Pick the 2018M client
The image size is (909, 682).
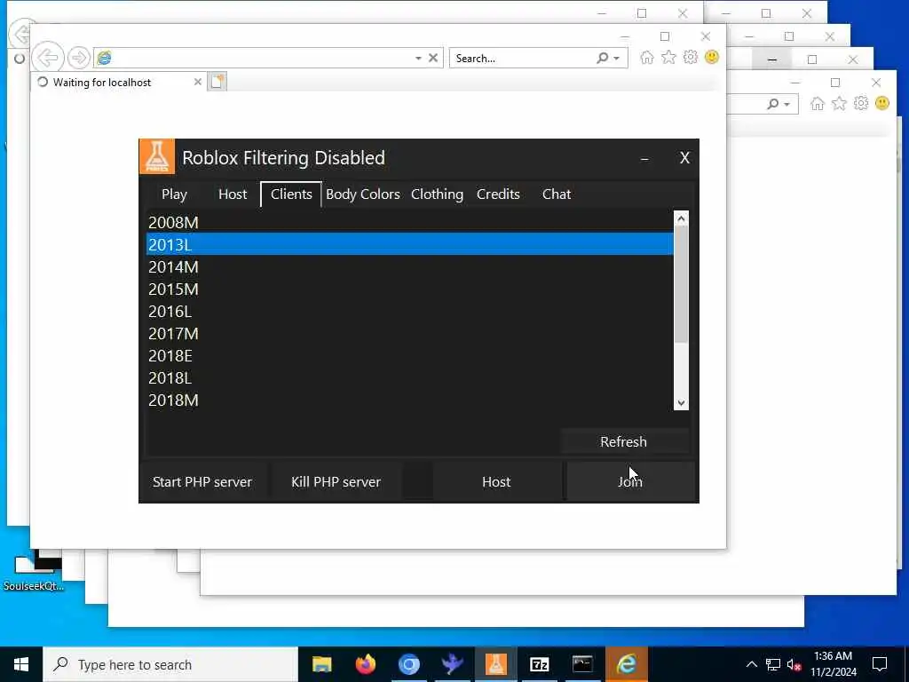pyautogui.click(x=409, y=400)
